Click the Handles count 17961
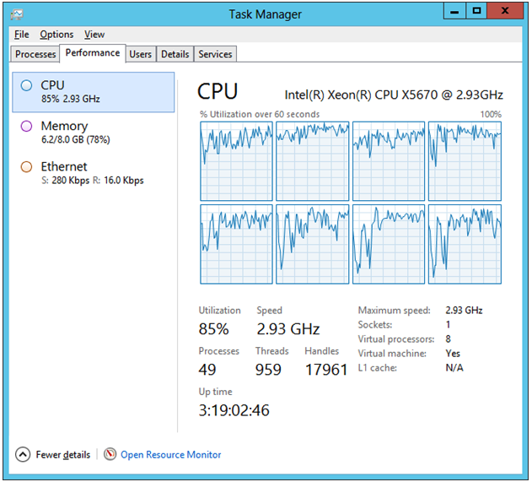 [x=326, y=370]
